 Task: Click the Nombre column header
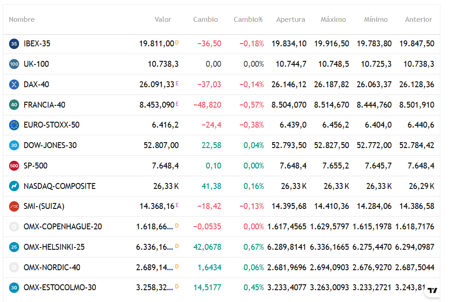tap(22, 20)
